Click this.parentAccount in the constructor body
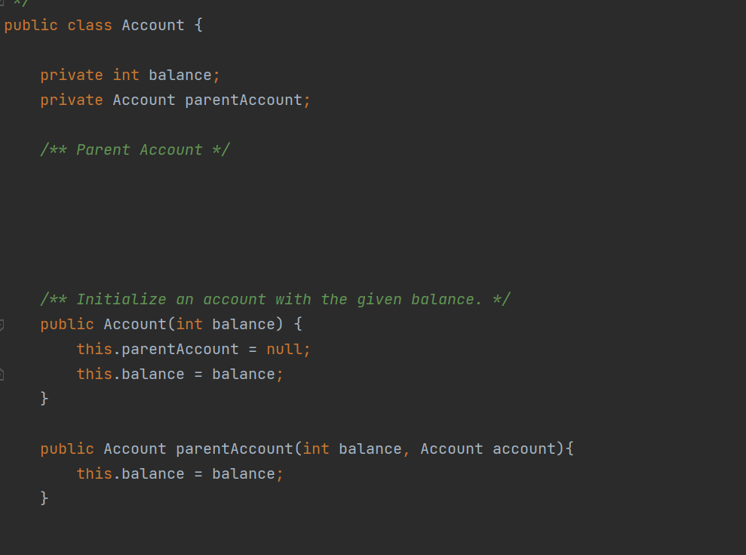Viewport: 746px width, 555px height. pos(158,349)
